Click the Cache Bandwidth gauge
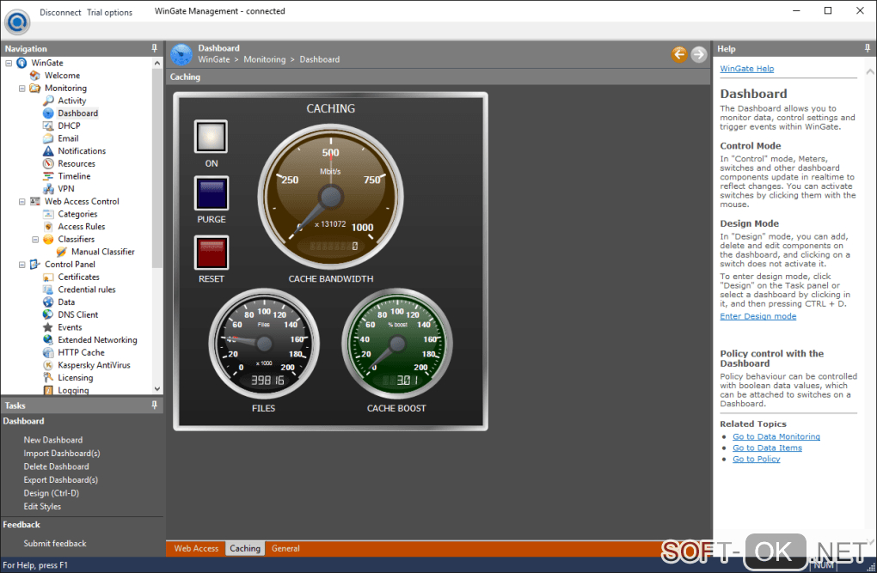This screenshot has height=573, width=877. click(330, 197)
